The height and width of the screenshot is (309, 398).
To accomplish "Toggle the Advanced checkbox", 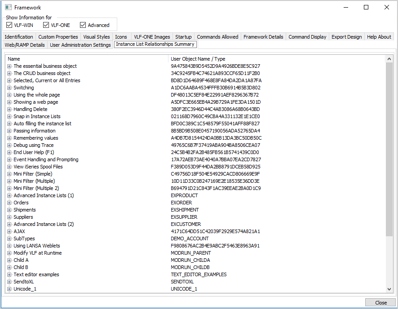I will tap(83, 25).
